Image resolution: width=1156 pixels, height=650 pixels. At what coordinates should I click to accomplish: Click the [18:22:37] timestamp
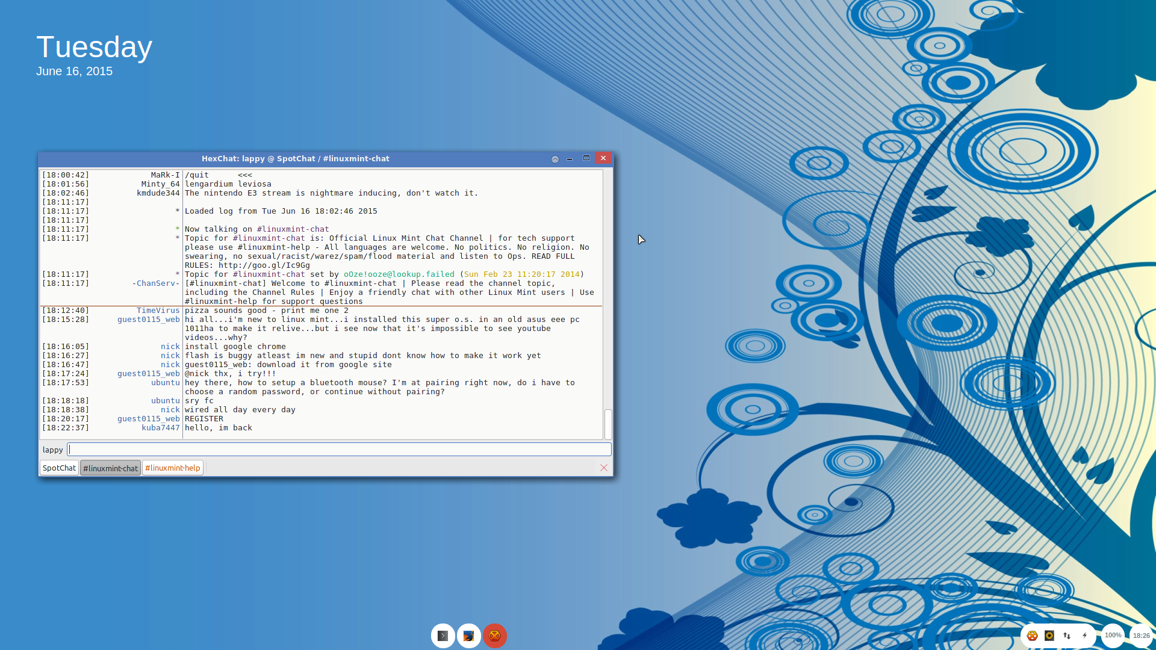pos(66,428)
